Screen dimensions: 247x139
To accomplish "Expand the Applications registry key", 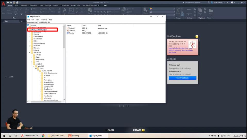I will click(40, 80).
